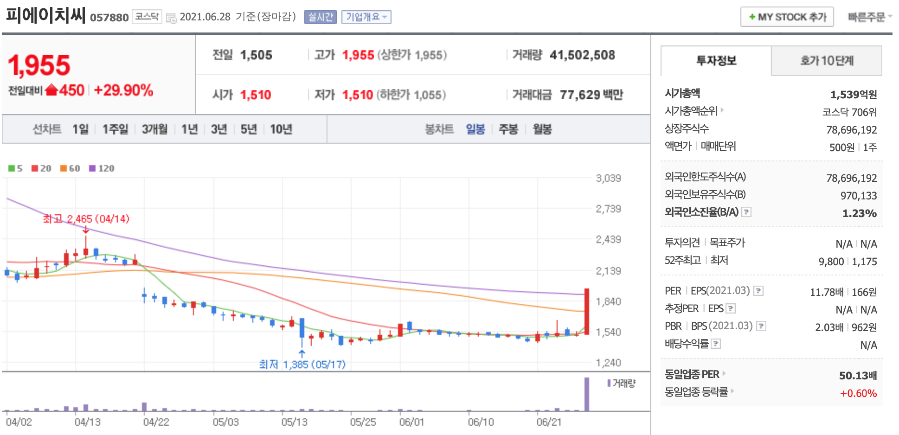The width and height of the screenshot is (899, 435).
Task: Click the orange 60-day moving average swatch
Action: pos(64,168)
